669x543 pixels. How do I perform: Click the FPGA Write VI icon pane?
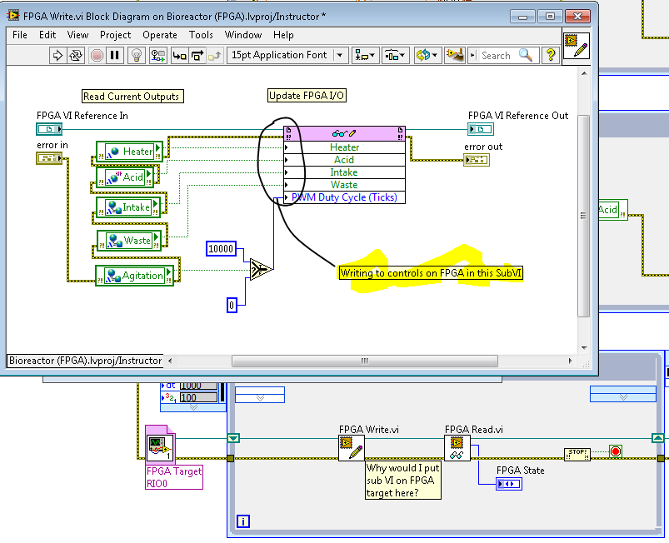click(x=577, y=46)
